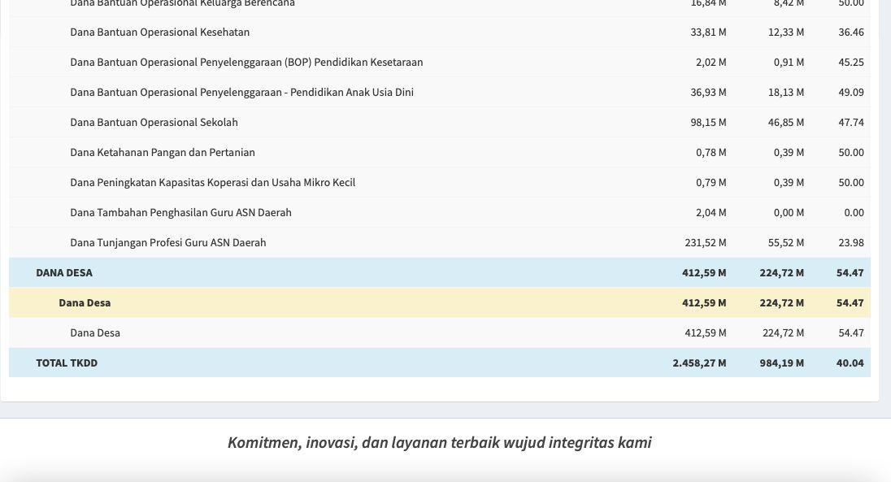Click the 231,52 M Tunjangan Profesi Guru value
Screen dimensions: 891x482
(705, 243)
